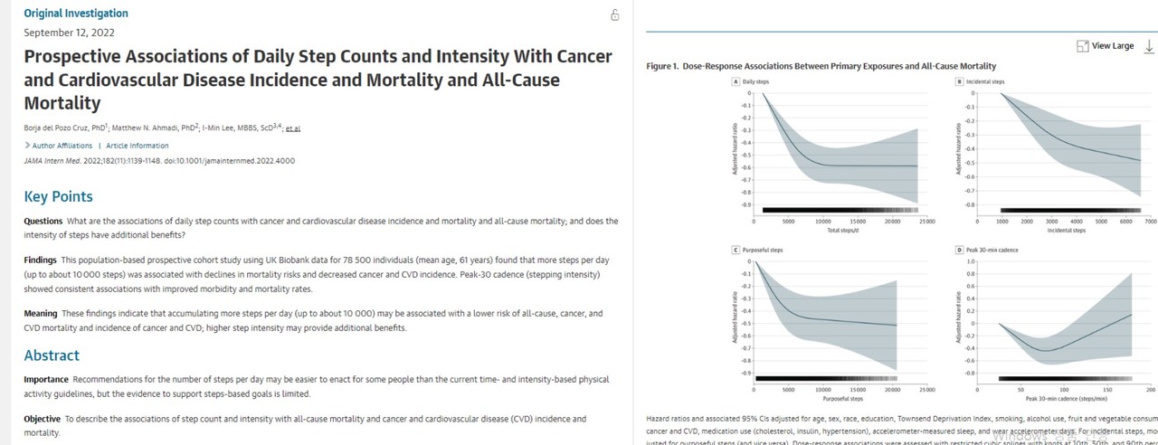The image size is (1158, 445).
Task: Expand the Author Affiliations section
Action: click(62, 146)
